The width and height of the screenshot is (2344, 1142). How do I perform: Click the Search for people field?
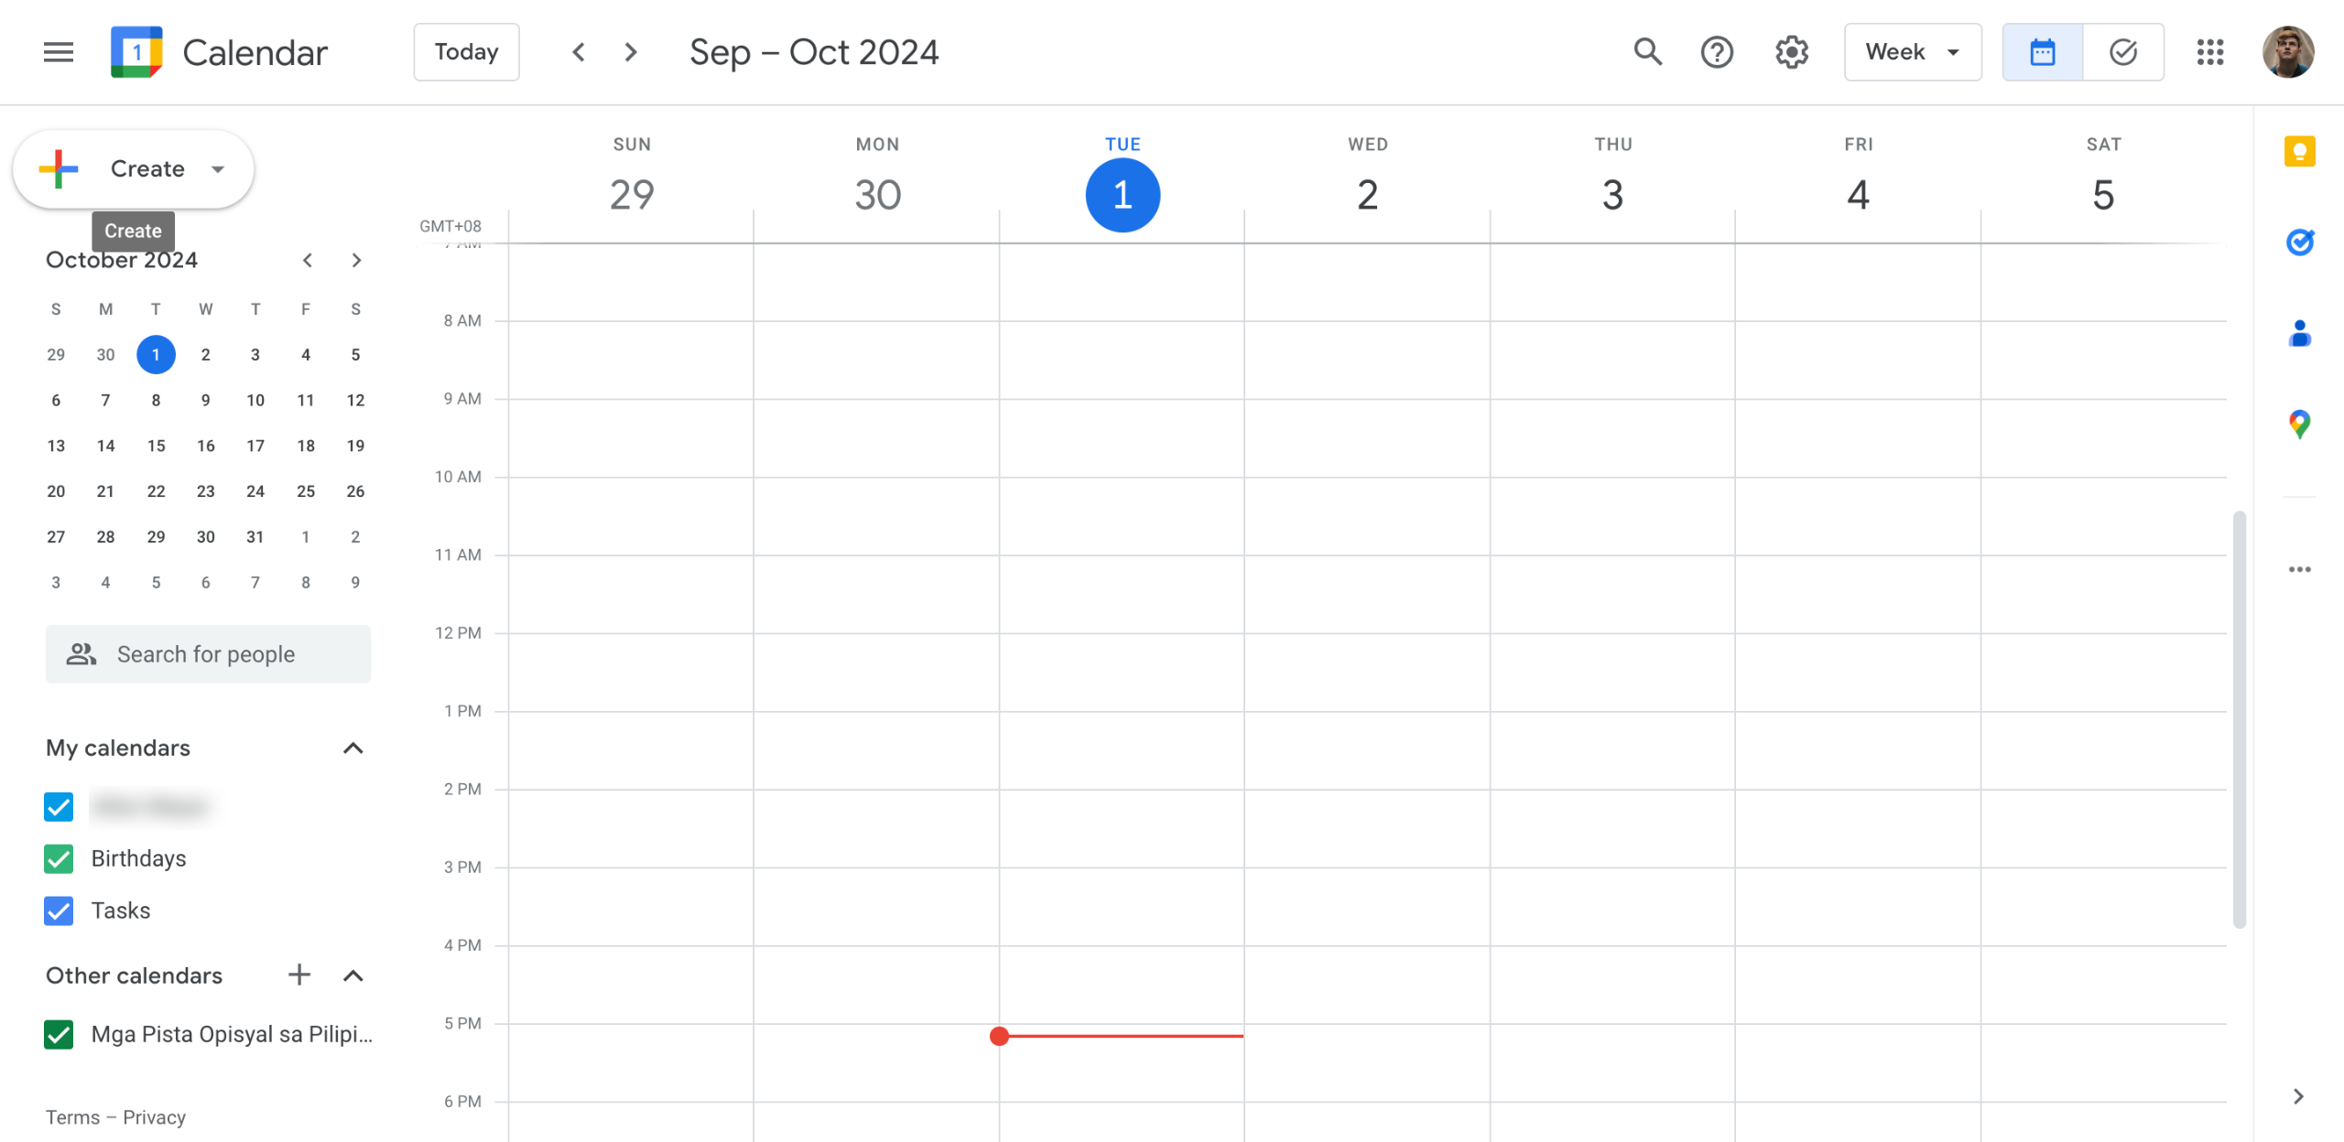tap(208, 654)
